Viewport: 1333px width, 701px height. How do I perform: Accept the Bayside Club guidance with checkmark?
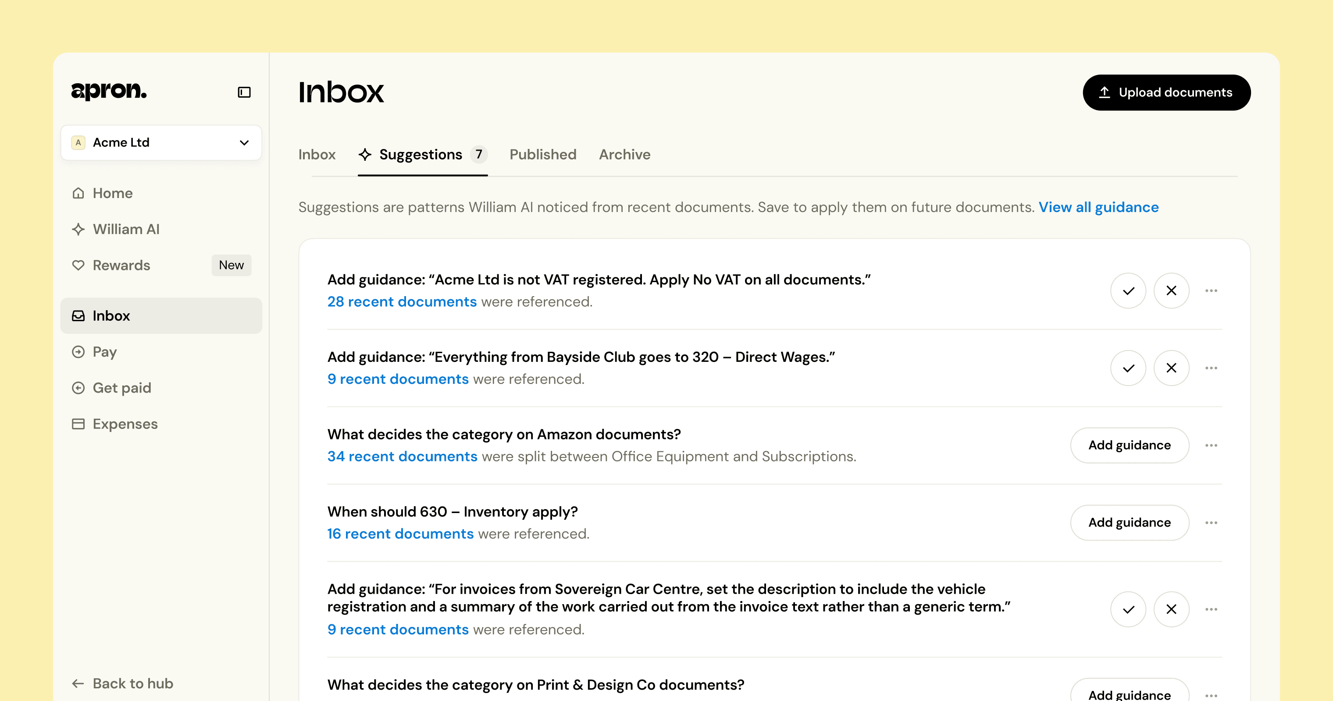point(1128,368)
